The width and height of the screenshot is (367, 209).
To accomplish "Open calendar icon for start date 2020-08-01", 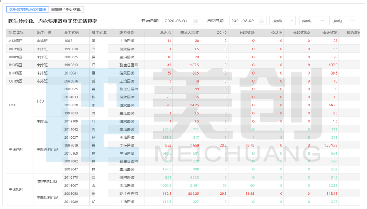I will (195, 21).
